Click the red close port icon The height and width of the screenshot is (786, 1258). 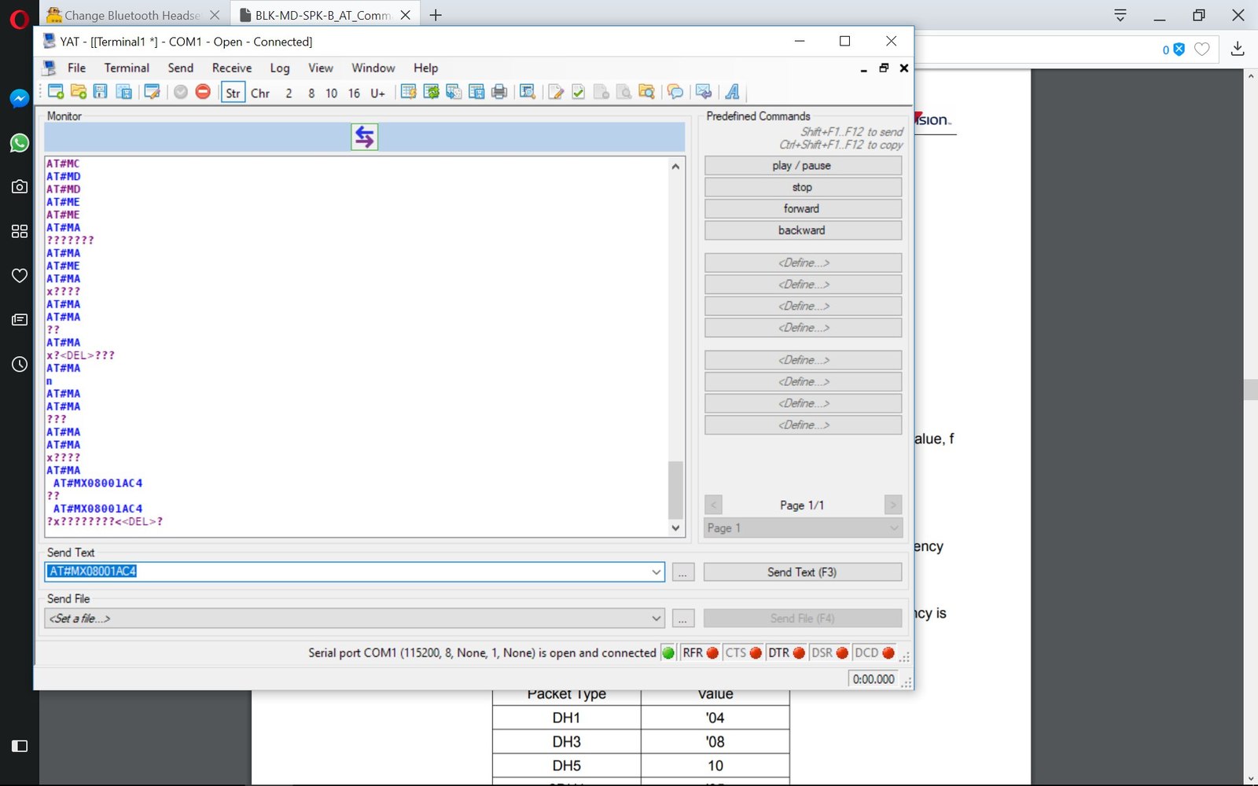[203, 92]
